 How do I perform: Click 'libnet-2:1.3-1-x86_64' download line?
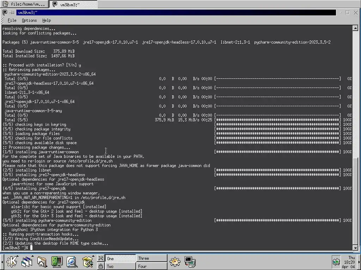[x=27, y=92]
